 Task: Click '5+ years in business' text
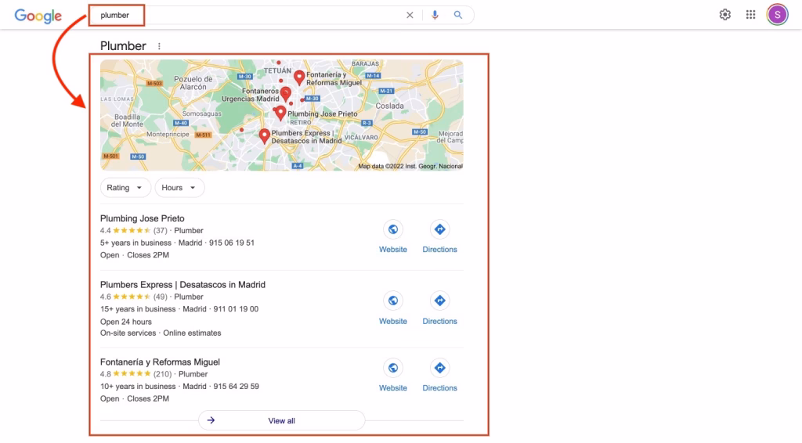[135, 243]
